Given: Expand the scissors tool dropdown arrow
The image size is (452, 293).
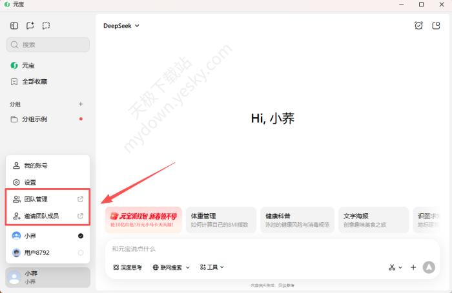Looking at the screenshot, I should click(400, 267).
